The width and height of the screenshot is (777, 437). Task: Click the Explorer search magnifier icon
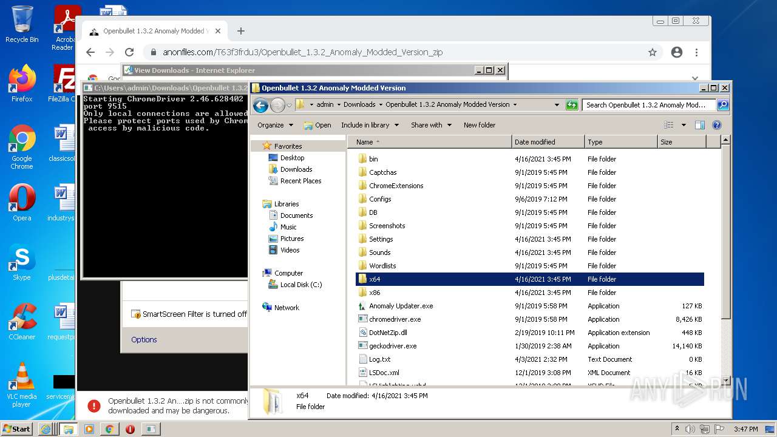[722, 105]
